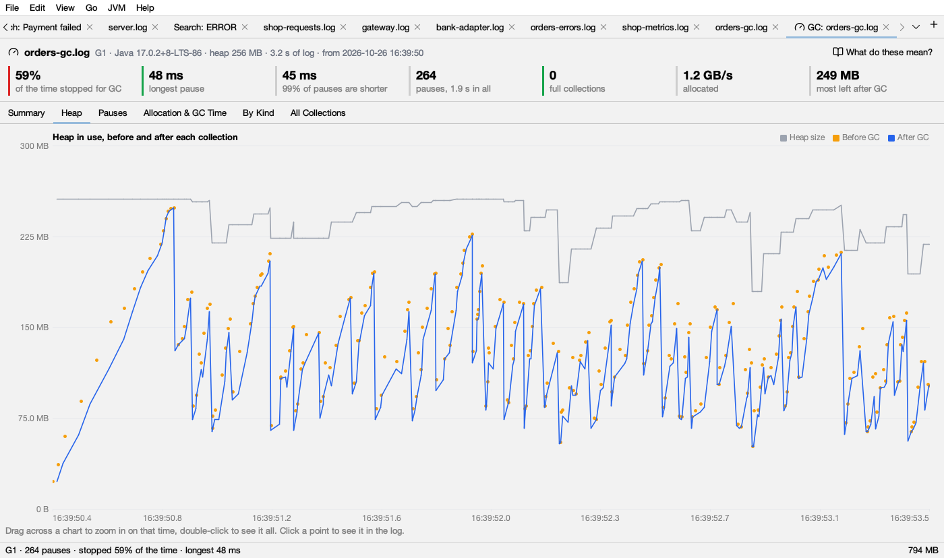Open the File menu
Image resolution: width=944 pixels, height=558 pixels.
[12, 7]
